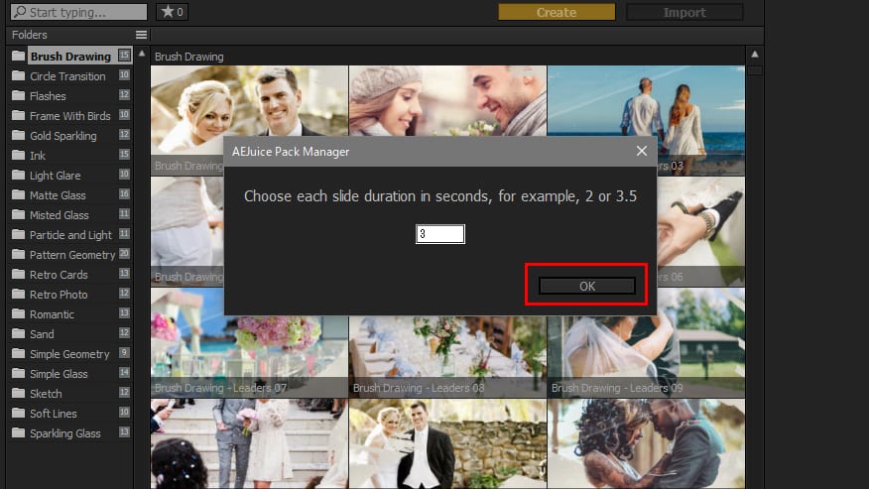Click the search field Start typing

(79, 12)
